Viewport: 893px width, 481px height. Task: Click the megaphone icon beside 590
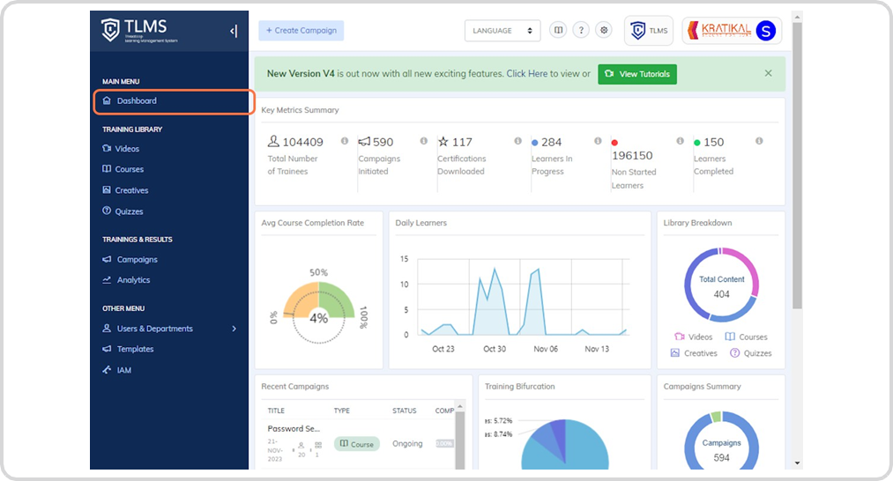(364, 141)
